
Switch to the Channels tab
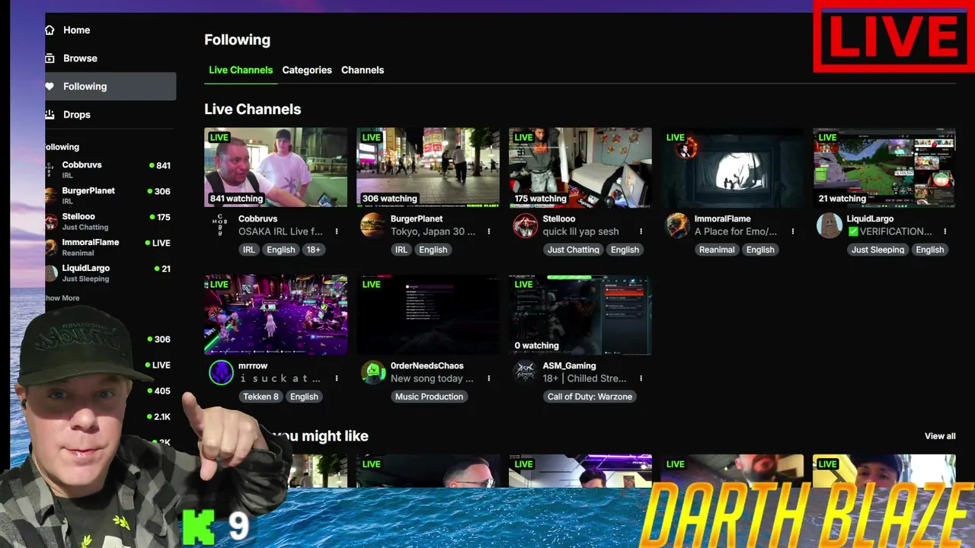click(x=363, y=70)
